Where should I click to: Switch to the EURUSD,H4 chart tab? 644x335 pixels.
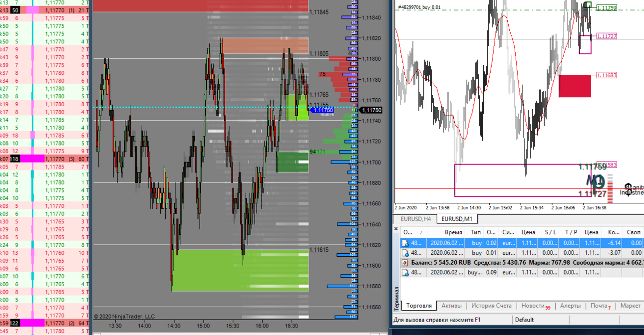[x=415, y=219]
